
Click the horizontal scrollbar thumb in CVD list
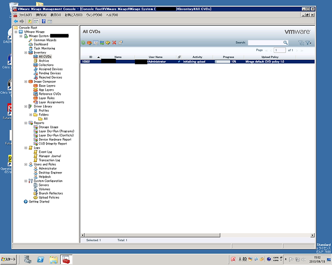point(152,235)
